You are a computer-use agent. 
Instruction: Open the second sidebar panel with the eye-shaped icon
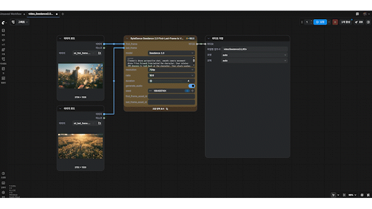coord(4,40)
